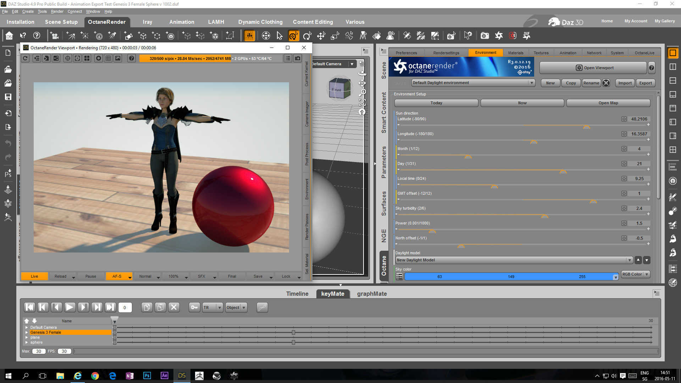The height and width of the screenshot is (383, 681).
Task: Toggle the Live button in viewport
Action: click(x=34, y=276)
